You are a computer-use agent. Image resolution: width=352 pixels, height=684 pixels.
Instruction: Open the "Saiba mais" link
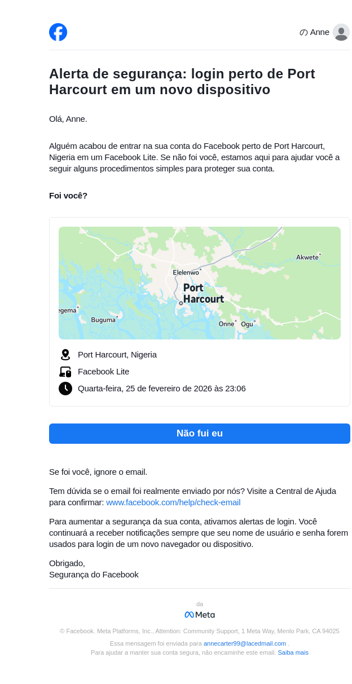pos(293,652)
